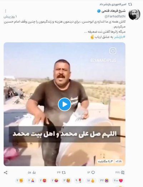Play the video with the blue button
The image size is (143, 187).
[65, 104]
